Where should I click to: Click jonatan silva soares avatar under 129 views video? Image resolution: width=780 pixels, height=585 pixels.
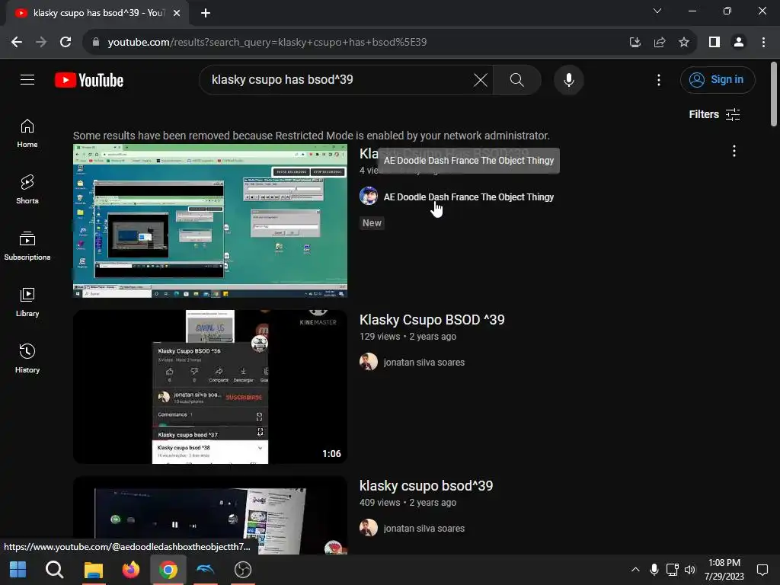point(369,362)
